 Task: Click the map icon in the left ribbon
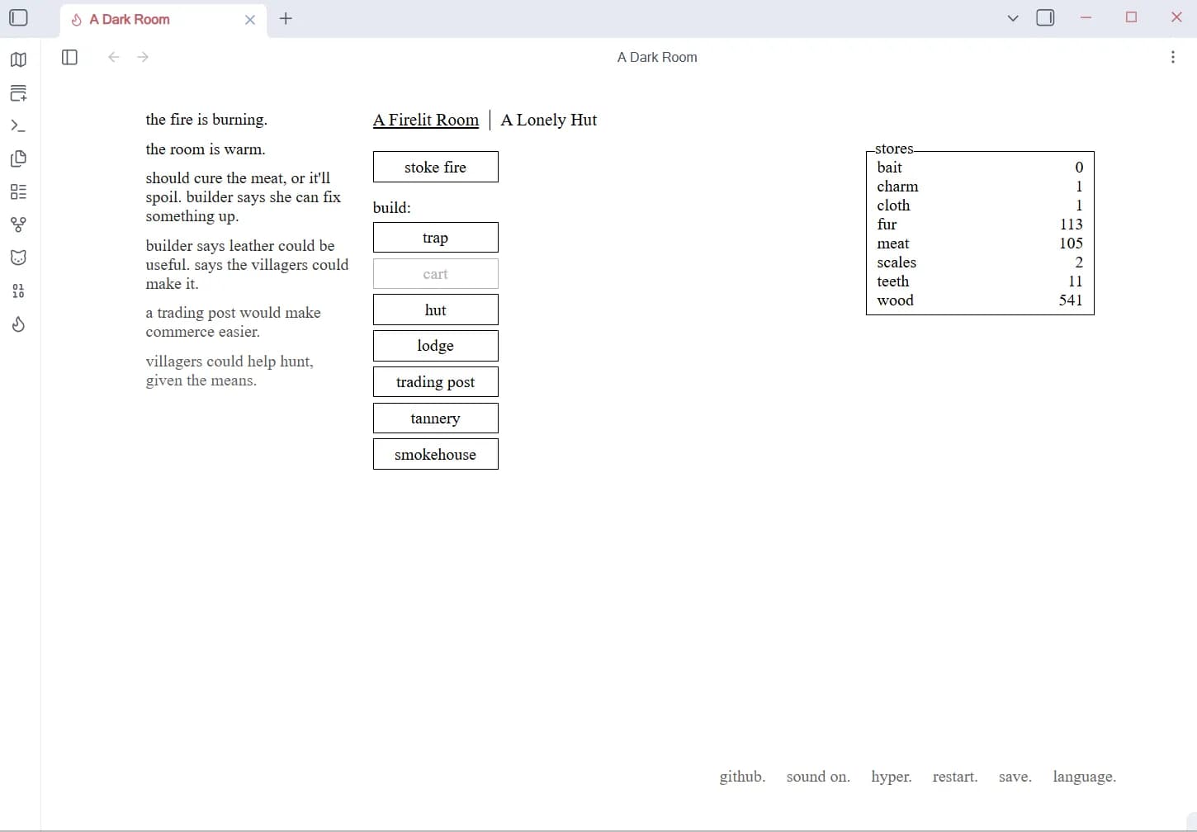tap(18, 59)
